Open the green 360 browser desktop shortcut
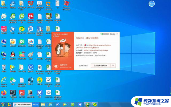This screenshot has width=171, height=107. click(22, 18)
